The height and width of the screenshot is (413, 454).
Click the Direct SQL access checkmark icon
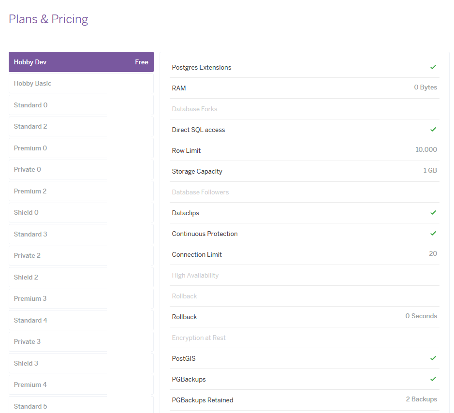click(433, 130)
